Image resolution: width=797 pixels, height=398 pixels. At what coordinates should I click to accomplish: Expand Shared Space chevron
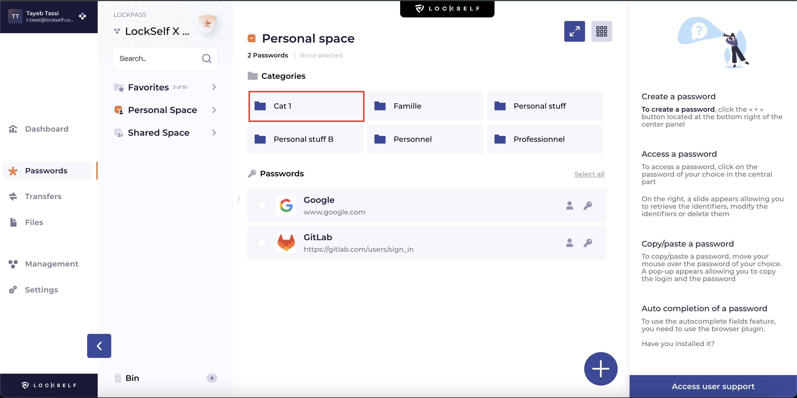214,133
